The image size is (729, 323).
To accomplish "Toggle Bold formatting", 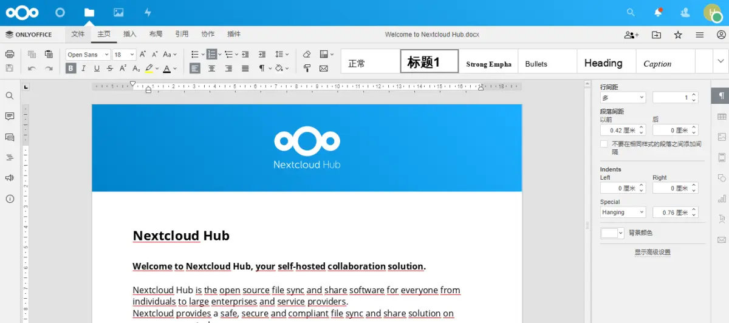I will [71, 69].
